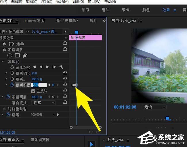Expand the 速度 parameter
This screenshot has width=187, height=147.
click(x=2, y=114)
